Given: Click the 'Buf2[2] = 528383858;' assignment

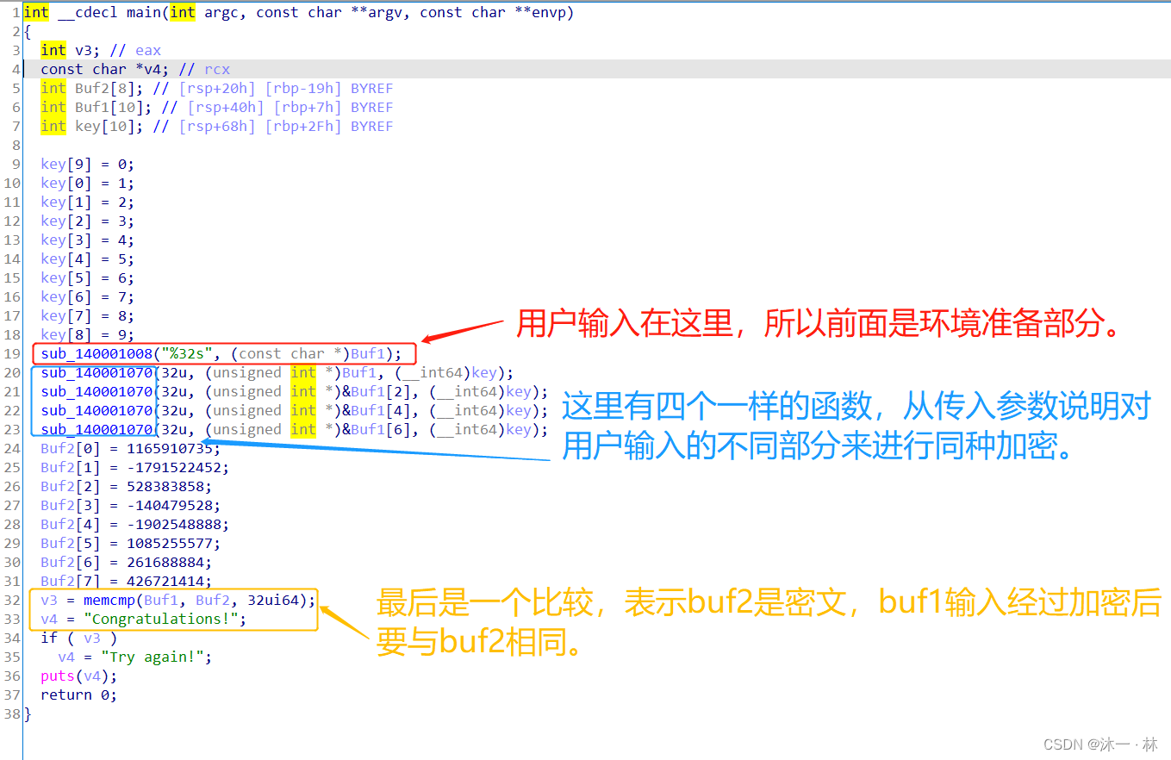Looking at the screenshot, I should click(127, 486).
